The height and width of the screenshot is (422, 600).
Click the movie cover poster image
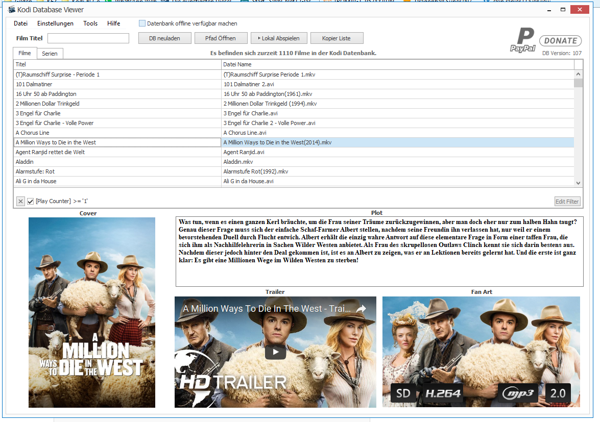click(x=92, y=312)
